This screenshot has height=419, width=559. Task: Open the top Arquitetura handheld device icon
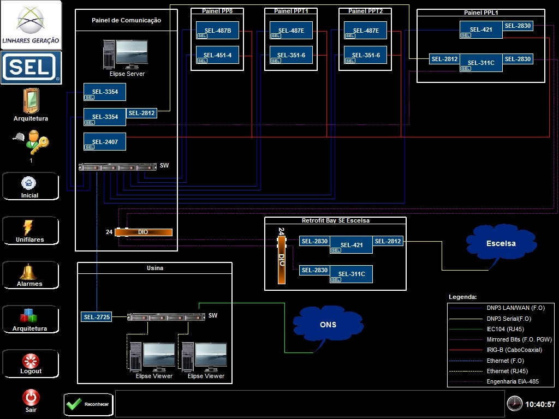(31, 101)
